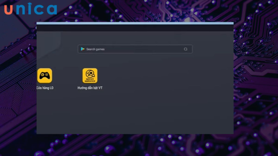
Task: Click the empty gap between the two app icons
Action: [67, 76]
